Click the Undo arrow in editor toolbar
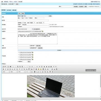The image size is (101, 101). coord(25,67)
